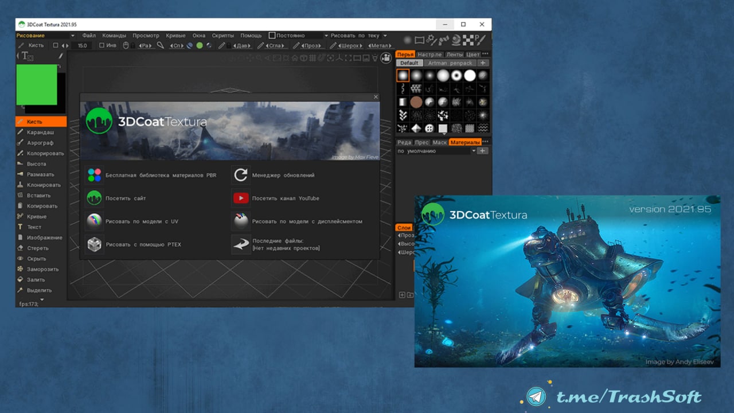Open the Рисовать по теку dropdown arrow
Viewport: 734px width, 413px height.
click(x=385, y=36)
